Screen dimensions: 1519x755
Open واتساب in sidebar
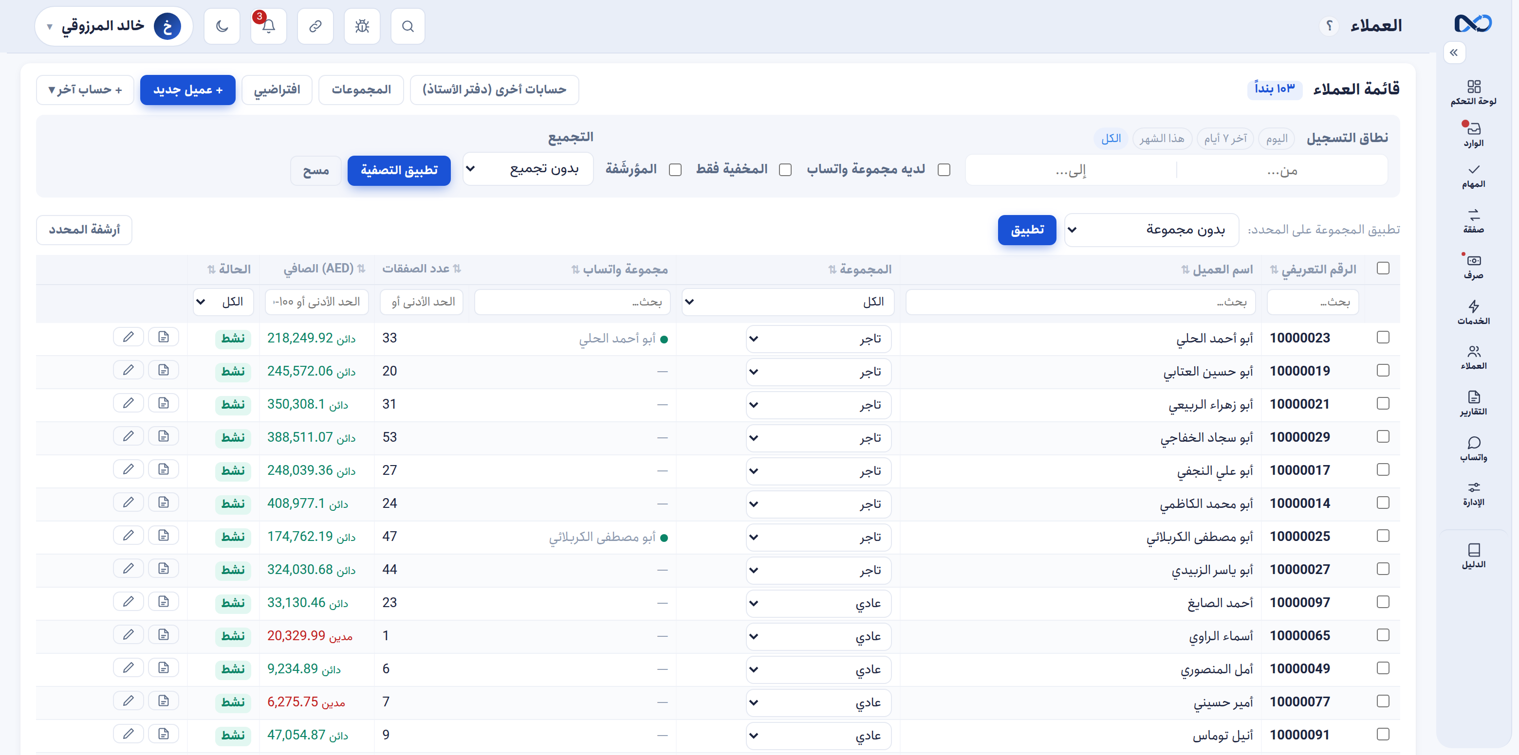pos(1473,449)
